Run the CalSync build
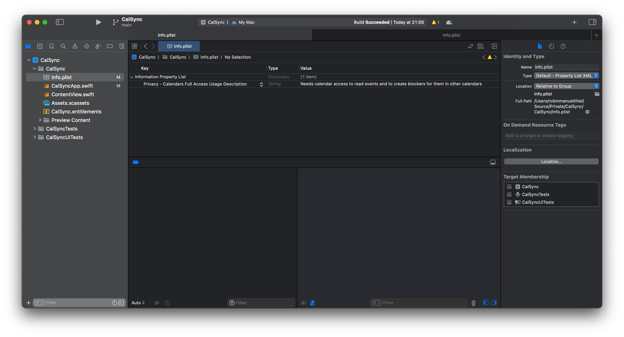 point(98,22)
